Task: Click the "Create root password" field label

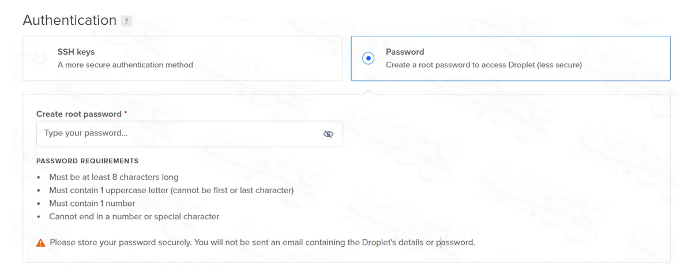Action: (79, 114)
